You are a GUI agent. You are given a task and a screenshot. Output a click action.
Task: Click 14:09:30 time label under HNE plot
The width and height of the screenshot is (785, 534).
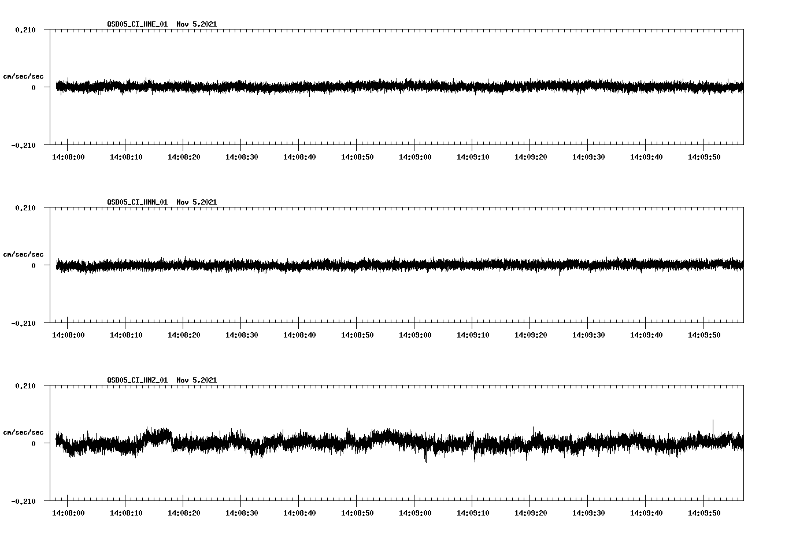pos(588,157)
